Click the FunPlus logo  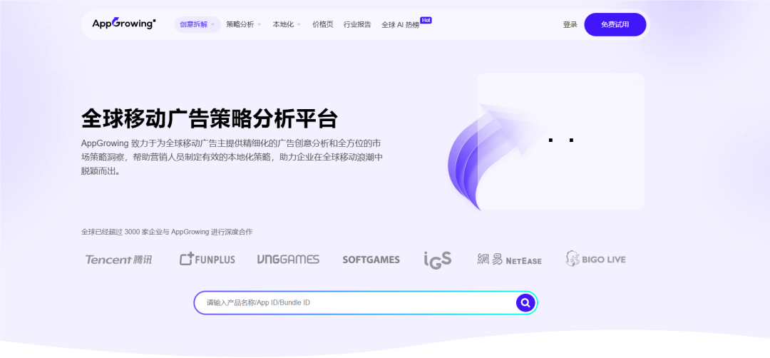[207, 259]
